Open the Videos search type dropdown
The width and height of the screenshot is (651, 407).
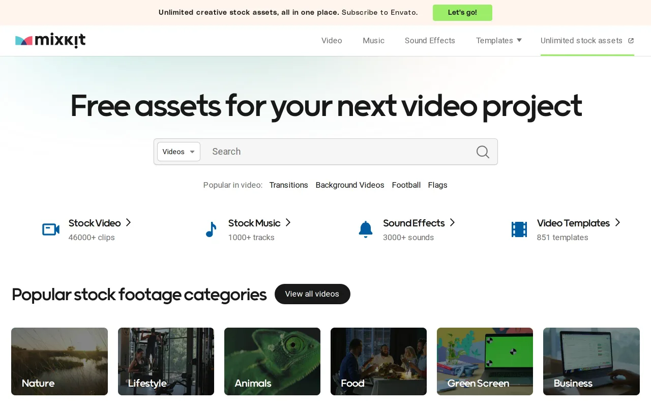[x=179, y=152]
